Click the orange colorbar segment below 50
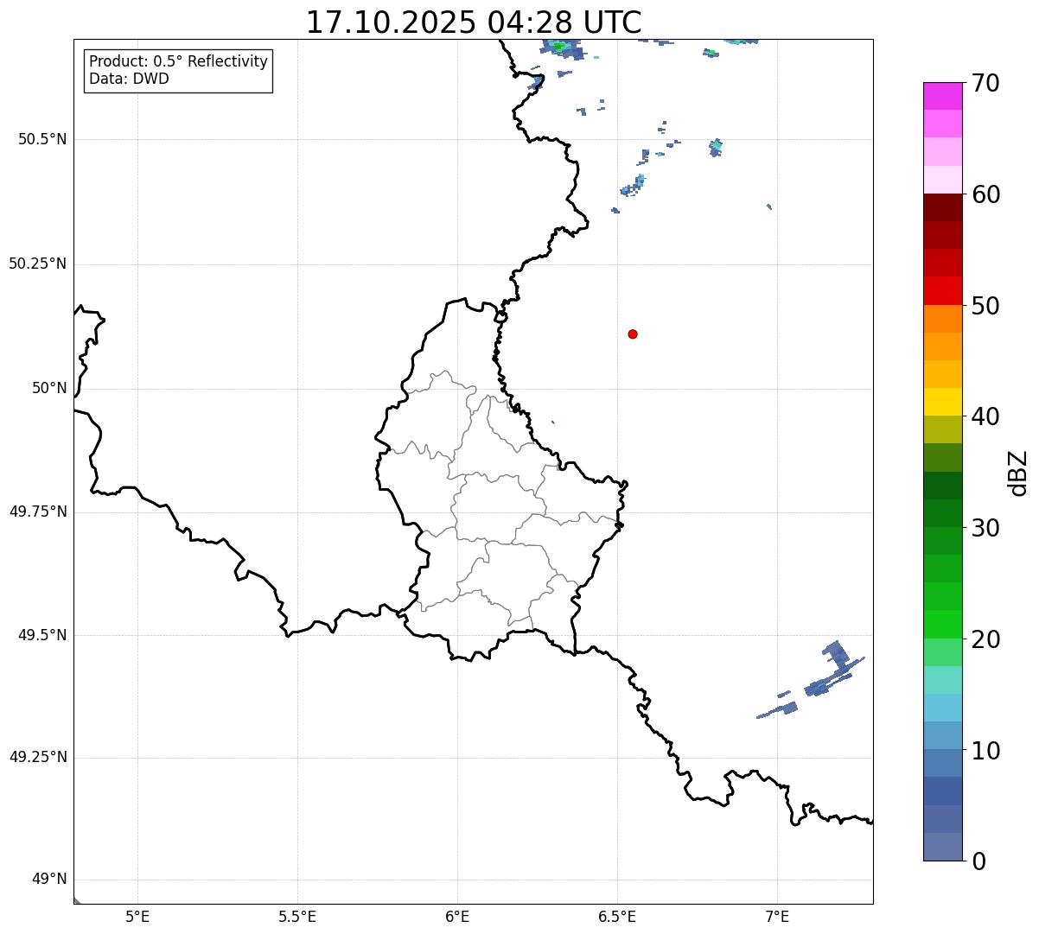The width and height of the screenshot is (1039, 934). (x=943, y=319)
